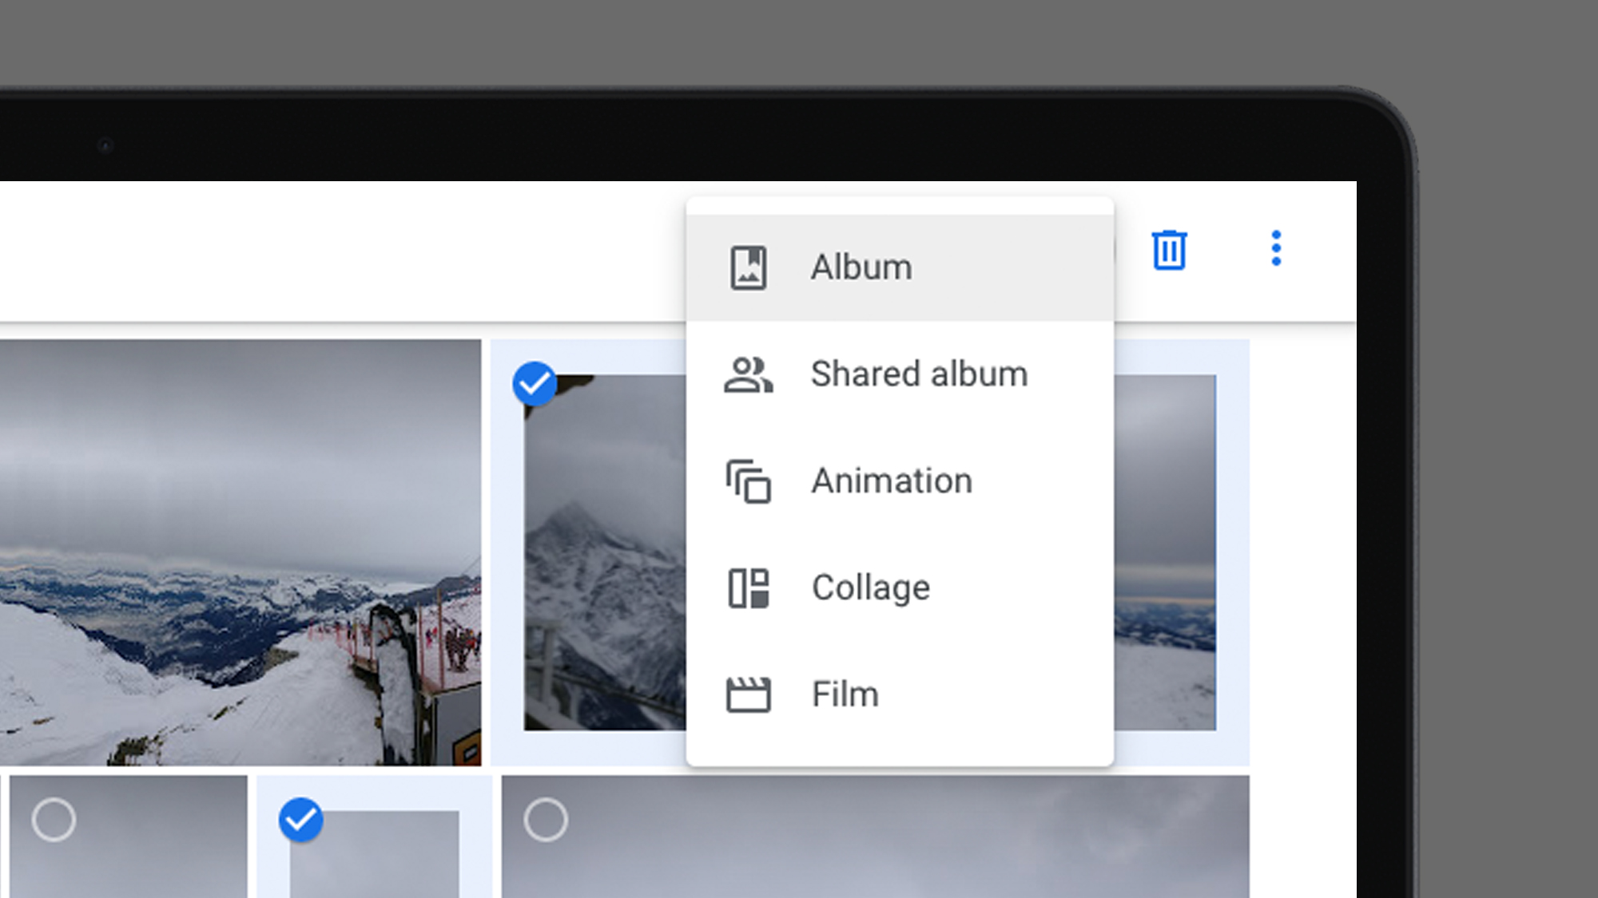Click the Shared album icon
Viewport: 1598px width, 898px height.
point(747,374)
